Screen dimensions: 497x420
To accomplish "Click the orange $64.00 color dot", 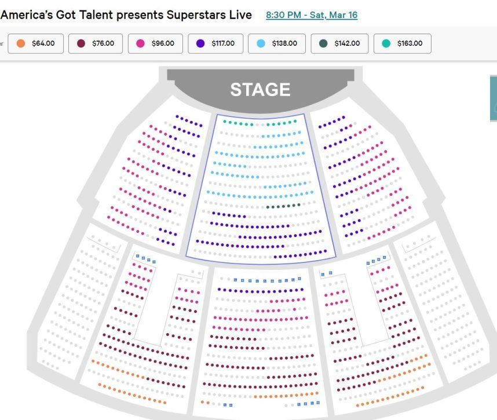I will point(21,43).
